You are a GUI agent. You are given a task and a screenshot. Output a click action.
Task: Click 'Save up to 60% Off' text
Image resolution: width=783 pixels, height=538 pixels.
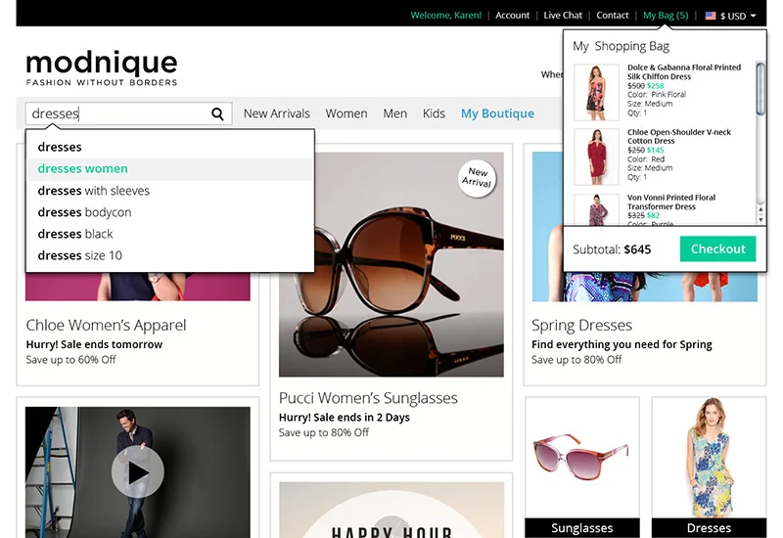click(70, 360)
